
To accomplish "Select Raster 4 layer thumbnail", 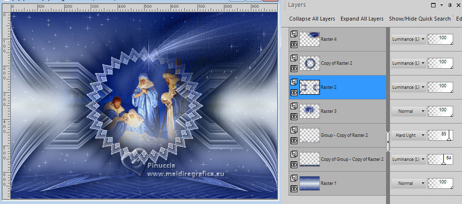I will (x=310, y=39).
